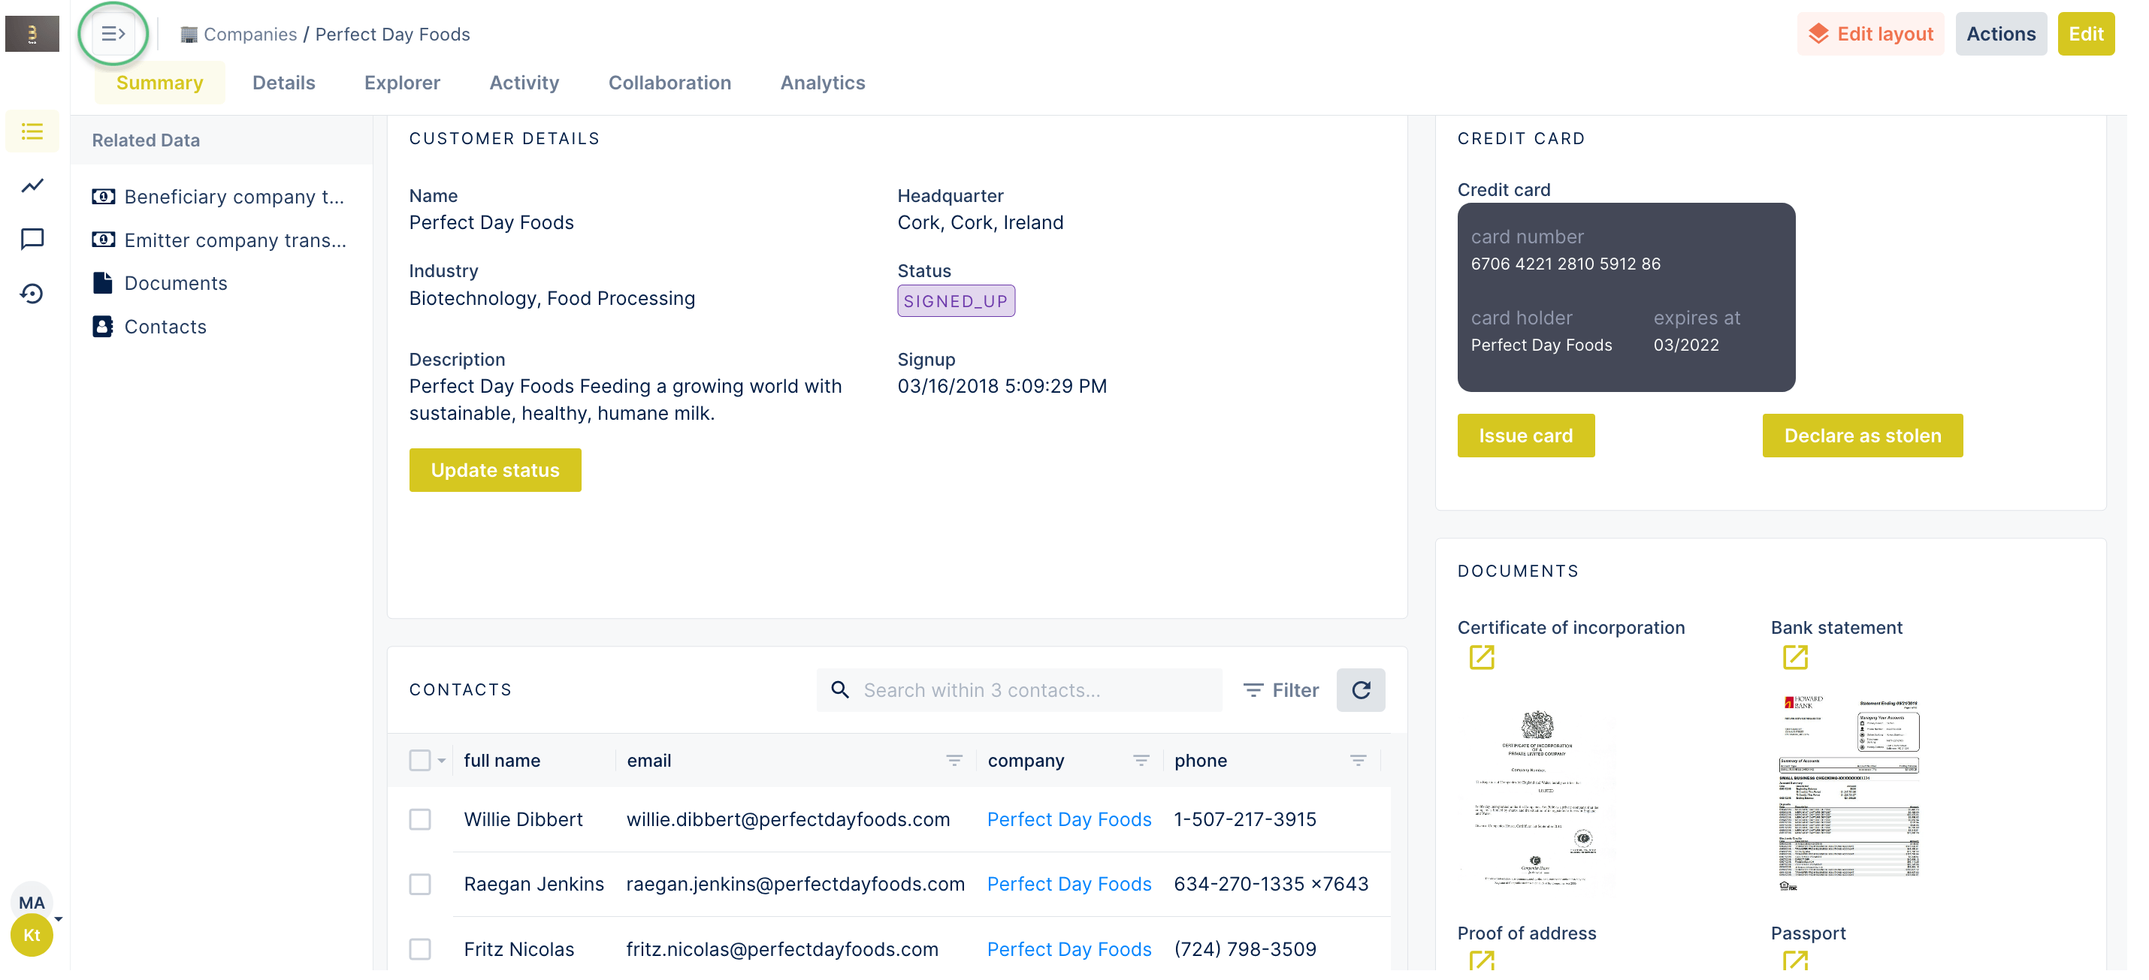Switch to the Details tab
Image resolution: width=2149 pixels, height=980 pixels.
[283, 83]
